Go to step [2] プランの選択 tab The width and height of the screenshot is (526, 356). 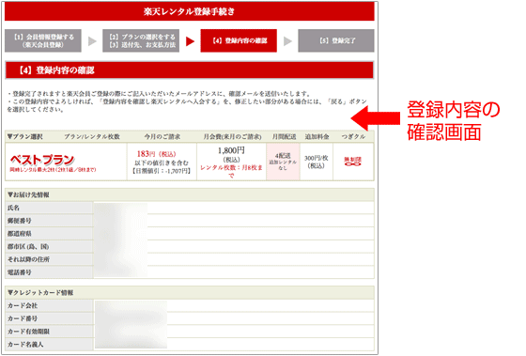141,40
